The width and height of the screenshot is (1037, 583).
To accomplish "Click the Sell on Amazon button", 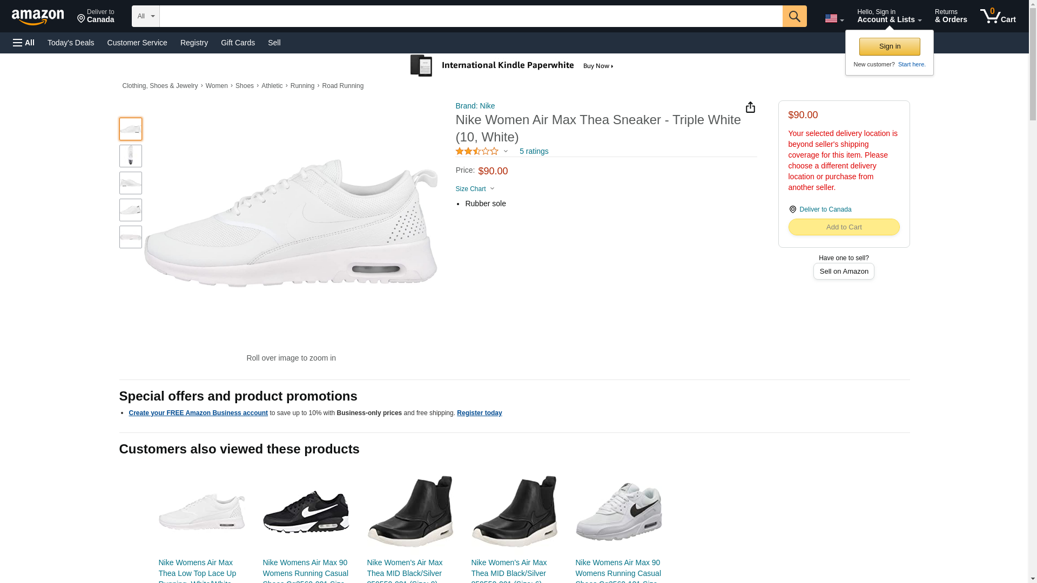I will (x=844, y=272).
